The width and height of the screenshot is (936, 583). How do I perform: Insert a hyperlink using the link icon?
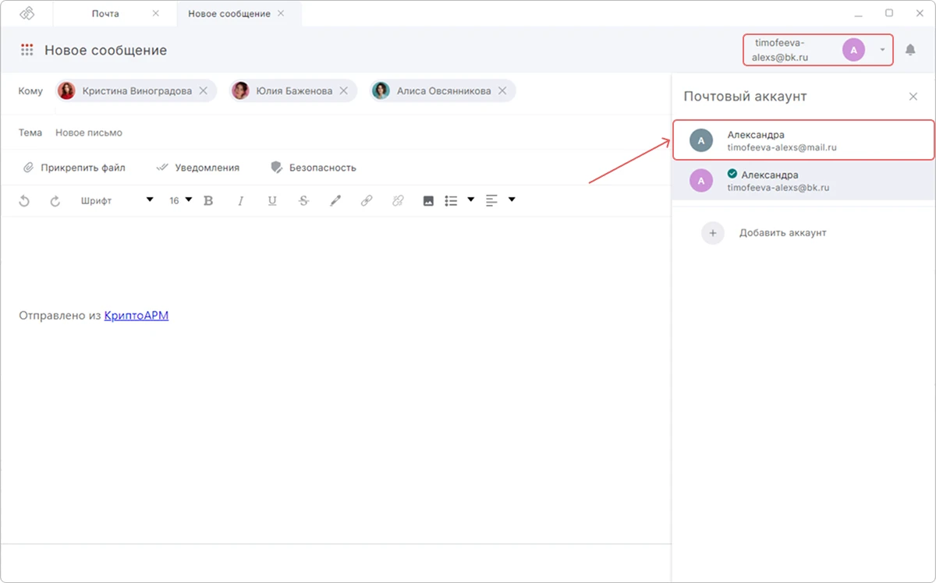pos(367,201)
